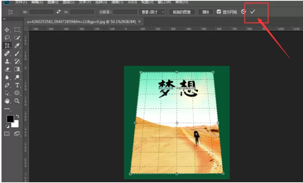Click the black foreground color swatch
Viewport: 303px width, 183px height.
(x=10, y=119)
